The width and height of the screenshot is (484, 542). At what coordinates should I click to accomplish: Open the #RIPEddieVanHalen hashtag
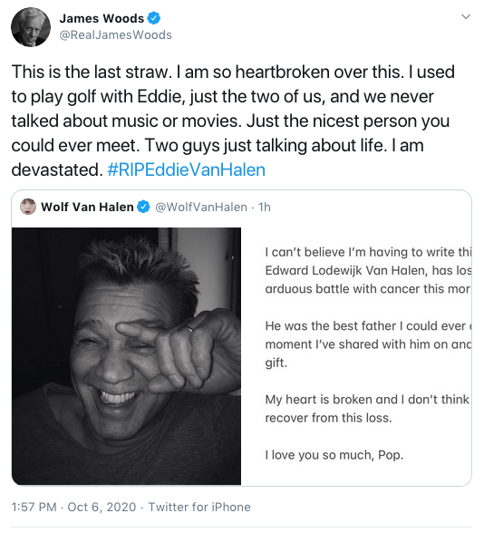(187, 169)
